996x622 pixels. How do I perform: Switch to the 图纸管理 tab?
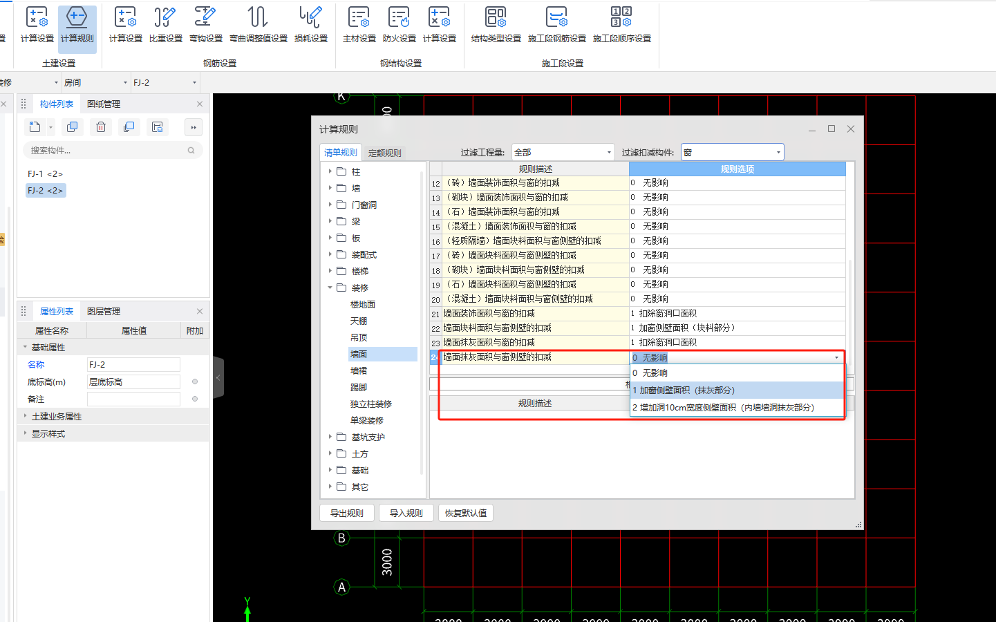pos(104,104)
